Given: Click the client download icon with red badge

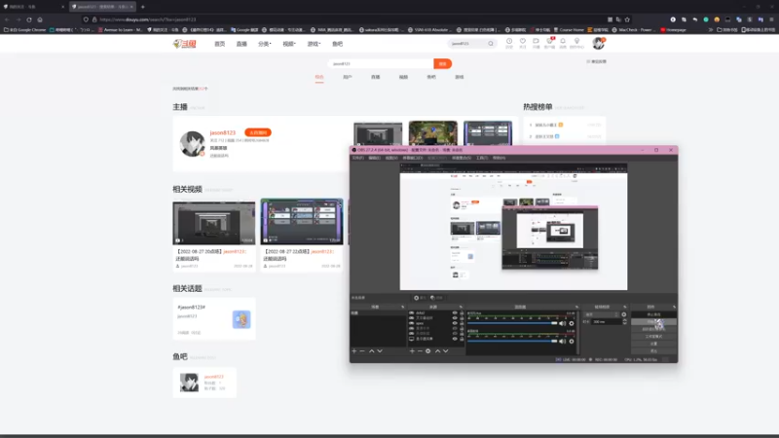Looking at the screenshot, I should pos(549,41).
